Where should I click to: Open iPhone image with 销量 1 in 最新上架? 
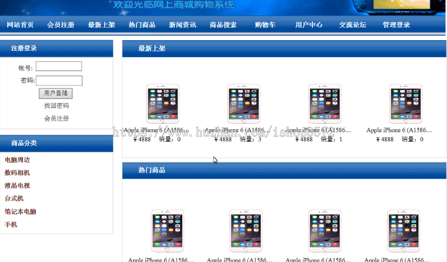pyautogui.click(x=325, y=103)
